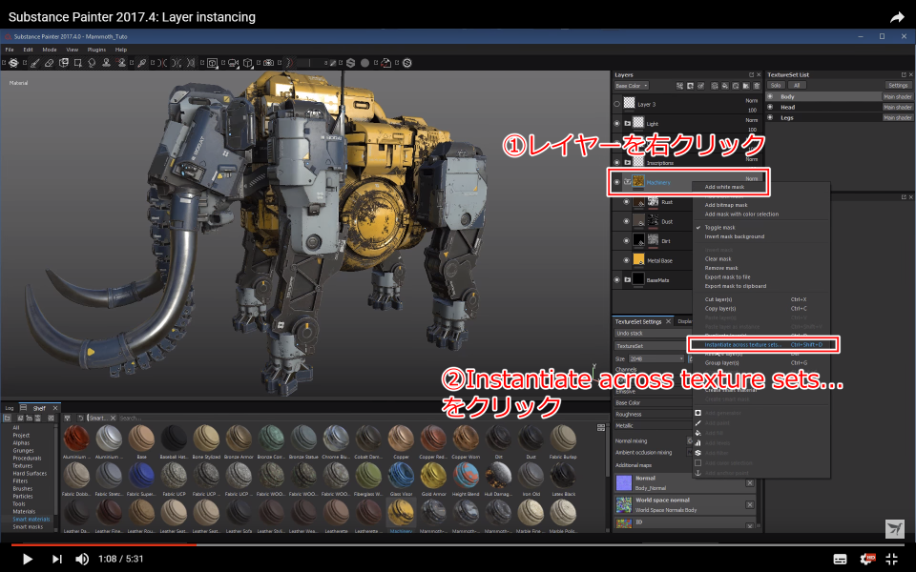Select the Eraser tool in toolbar
The image size is (916, 572).
tap(49, 63)
